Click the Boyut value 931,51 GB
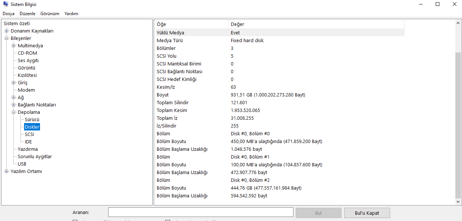Viewport: 462px width, 221px height. tap(268, 95)
